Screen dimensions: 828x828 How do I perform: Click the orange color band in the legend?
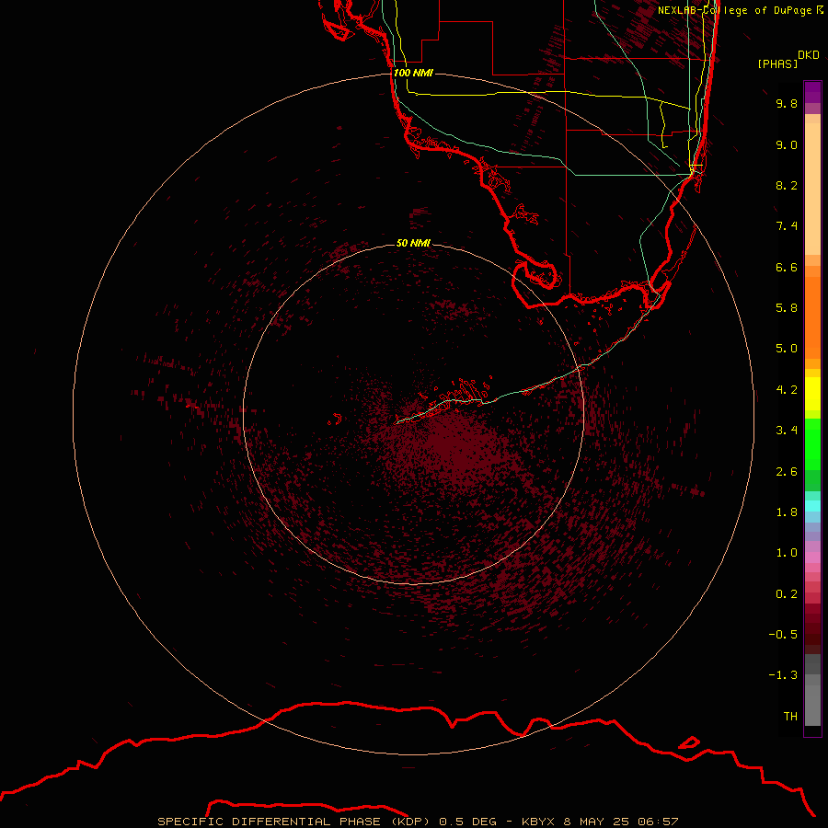[812, 316]
